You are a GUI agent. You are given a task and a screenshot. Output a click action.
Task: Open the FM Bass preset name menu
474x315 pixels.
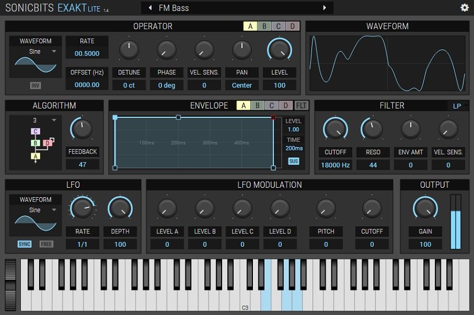(x=237, y=8)
